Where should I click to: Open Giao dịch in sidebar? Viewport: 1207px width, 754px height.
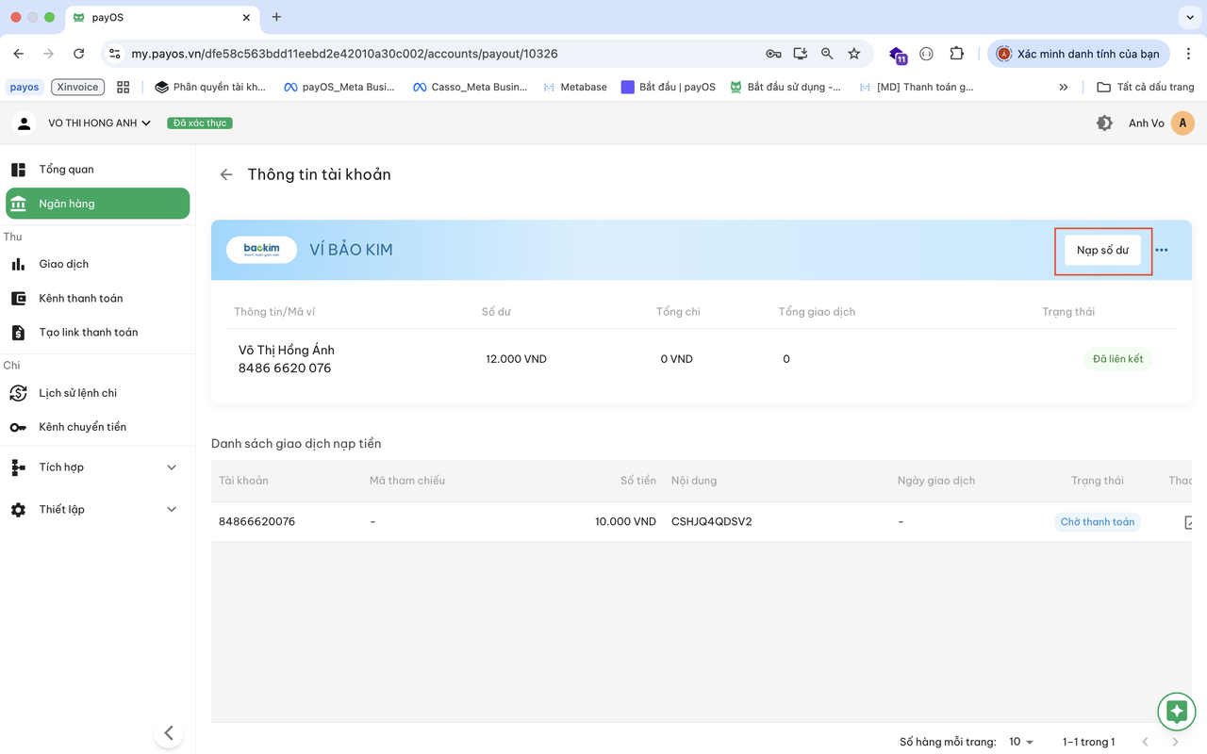[x=63, y=265]
